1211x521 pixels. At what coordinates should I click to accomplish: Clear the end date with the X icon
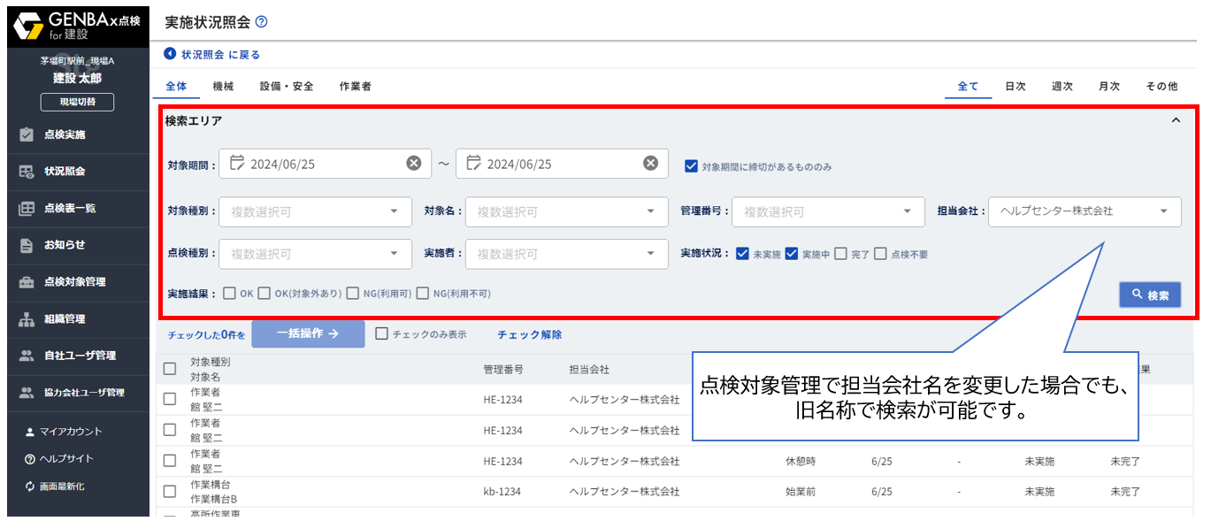650,164
